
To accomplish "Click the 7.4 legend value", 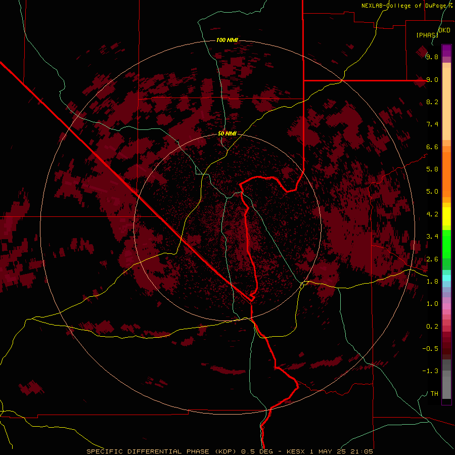I will 432,124.
